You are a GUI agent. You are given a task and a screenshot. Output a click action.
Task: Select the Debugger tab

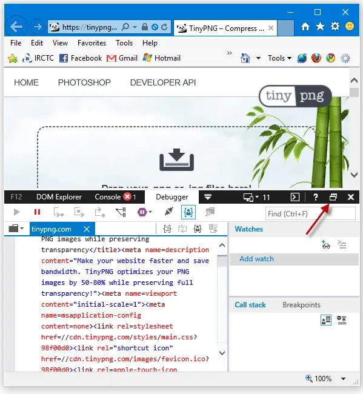pyautogui.click(x=172, y=197)
